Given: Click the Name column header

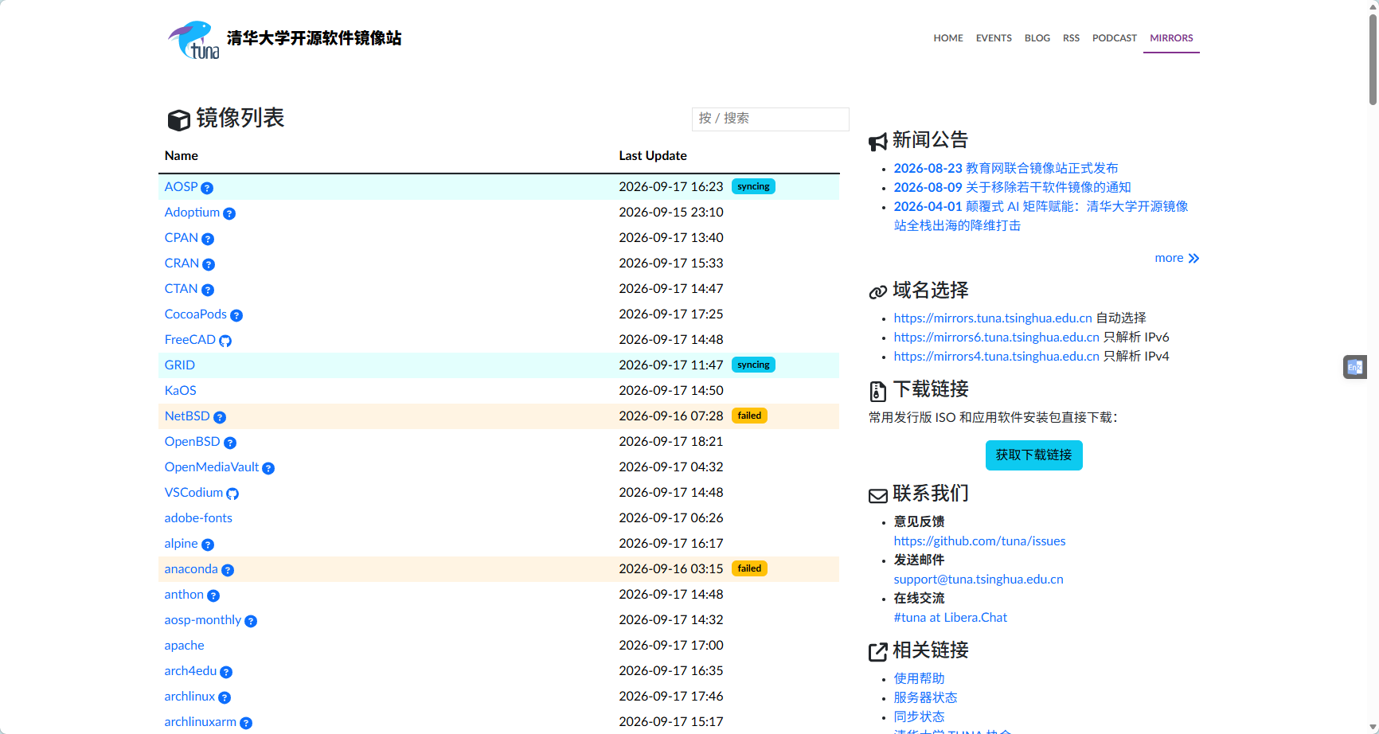Looking at the screenshot, I should tap(182, 156).
